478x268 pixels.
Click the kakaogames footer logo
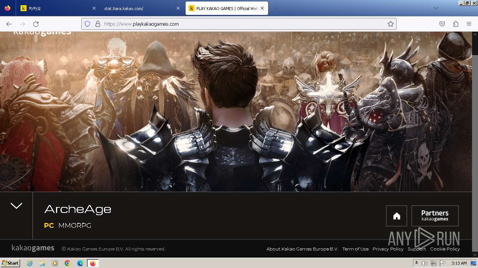click(x=33, y=248)
